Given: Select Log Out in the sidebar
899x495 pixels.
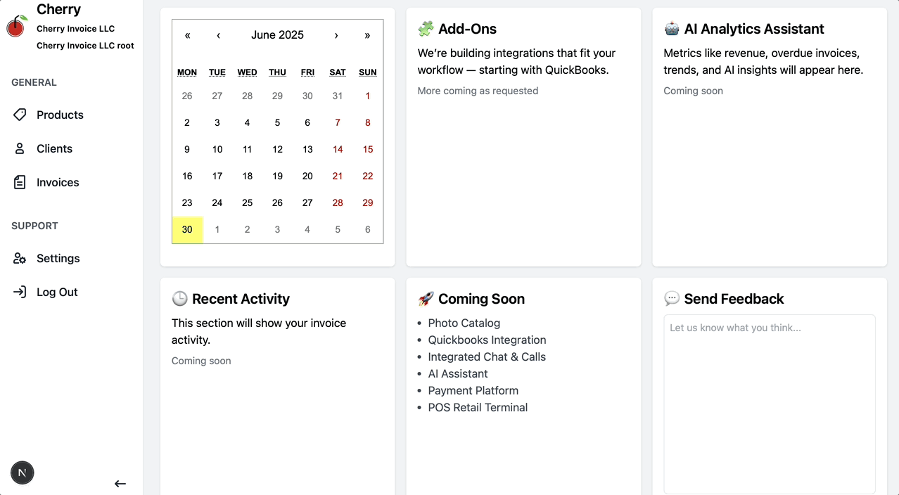Looking at the screenshot, I should tap(71, 292).
